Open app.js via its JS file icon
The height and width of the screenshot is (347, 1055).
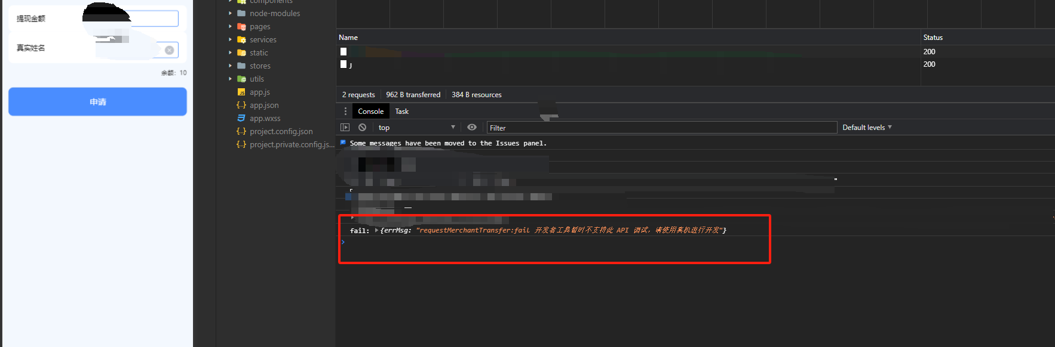[x=241, y=92]
